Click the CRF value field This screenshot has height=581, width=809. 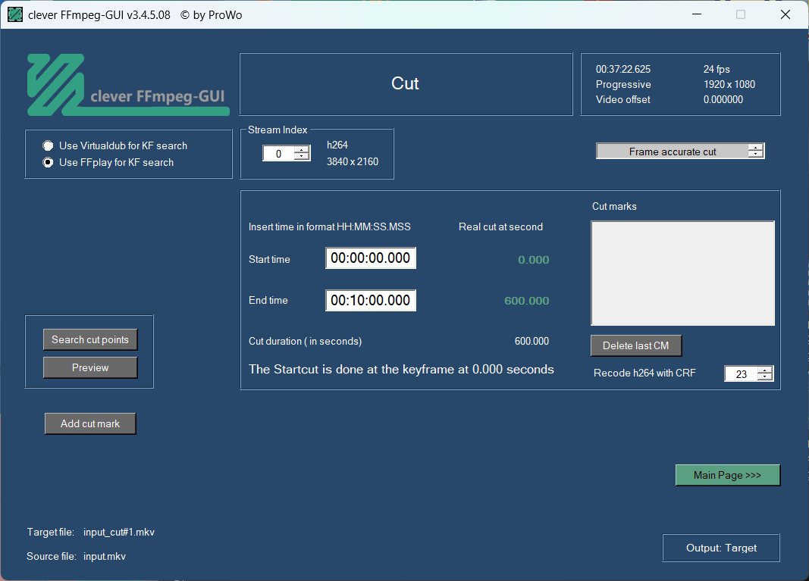(x=741, y=373)
